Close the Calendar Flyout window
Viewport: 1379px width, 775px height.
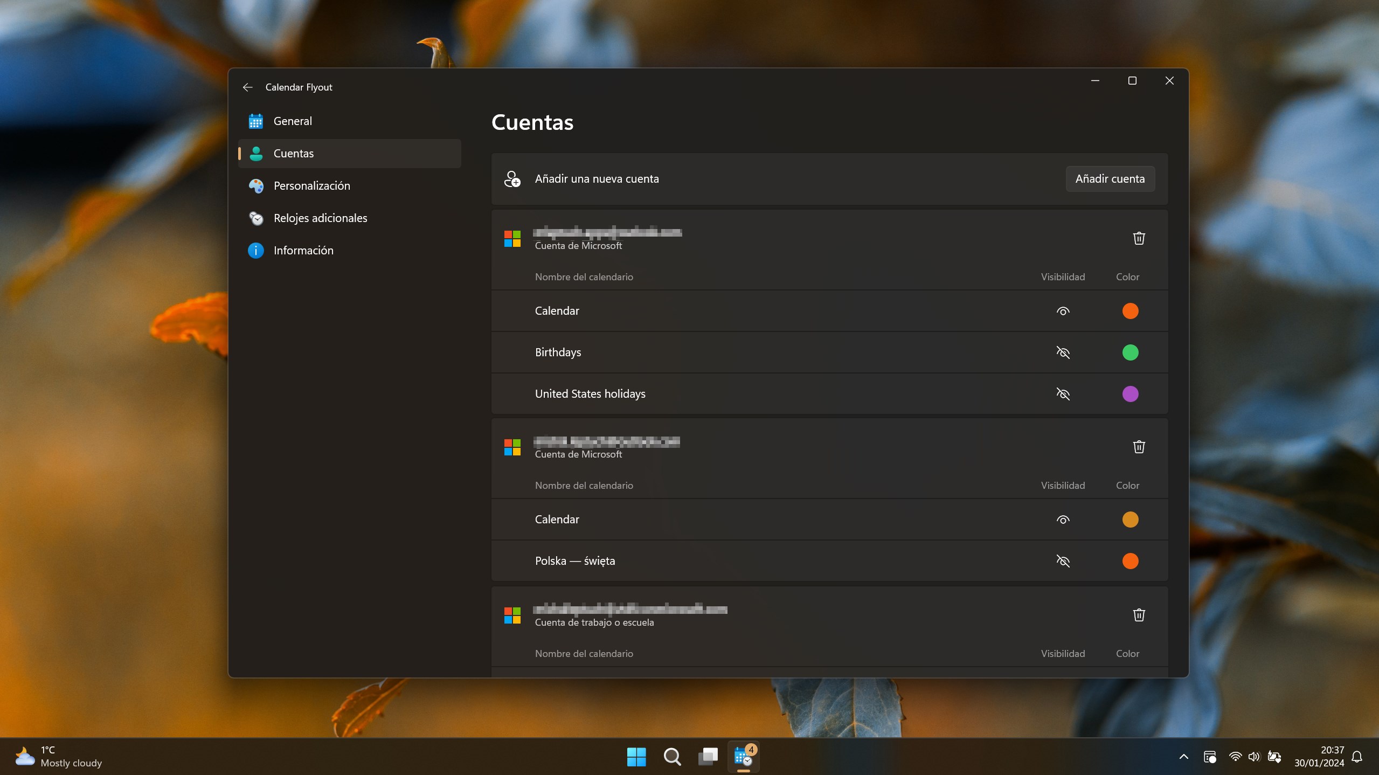1169,81
